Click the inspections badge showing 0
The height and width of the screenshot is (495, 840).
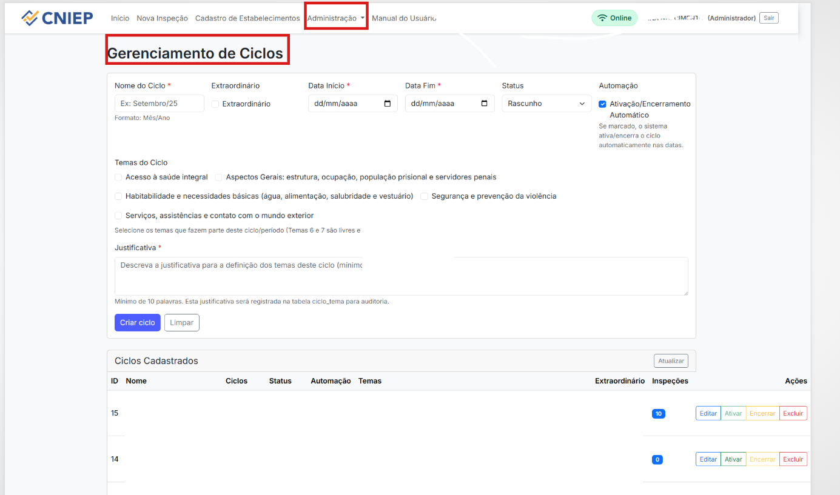point(657,460)
